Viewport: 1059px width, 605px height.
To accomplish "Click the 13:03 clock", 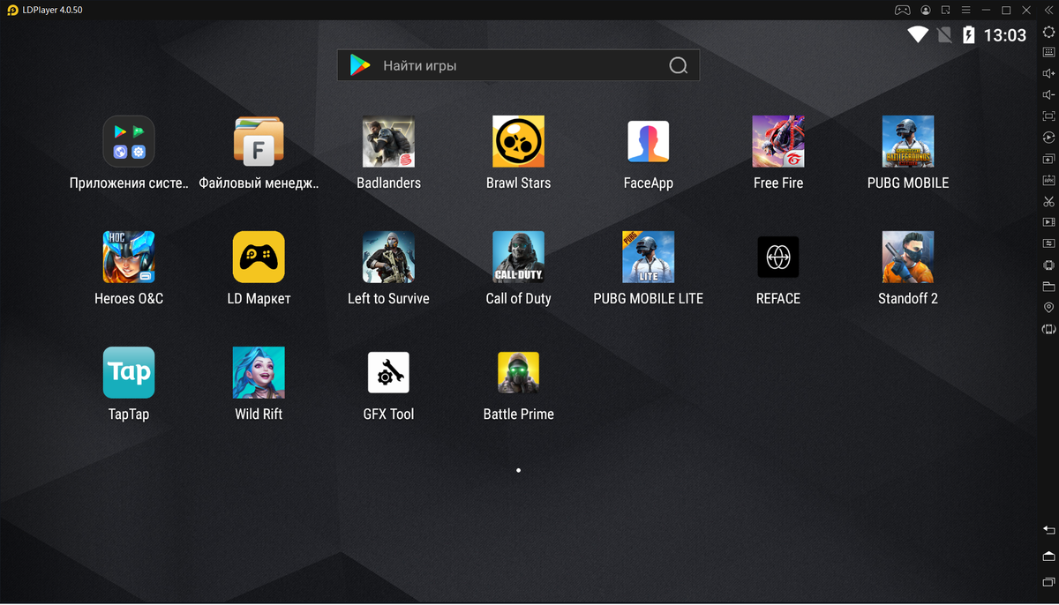I will 1005,35.
